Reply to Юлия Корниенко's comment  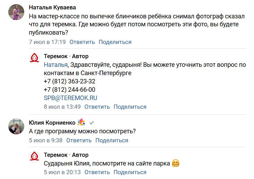pyautogui.click(x=79, y=140)
